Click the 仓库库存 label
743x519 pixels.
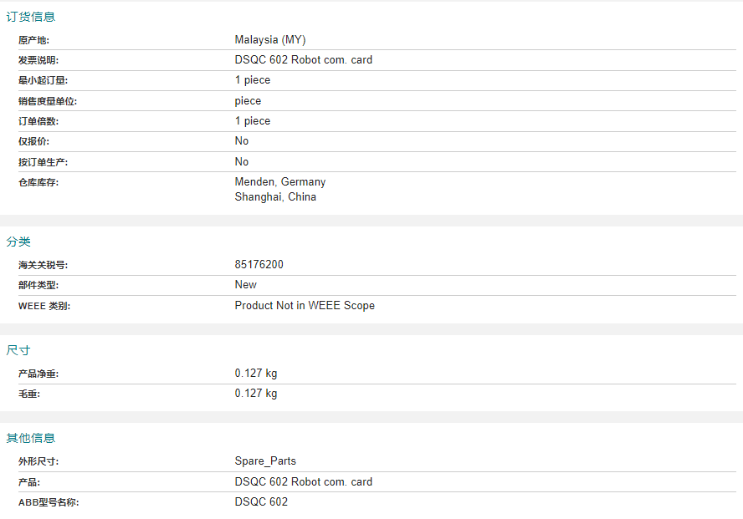(x=38, y=183)
